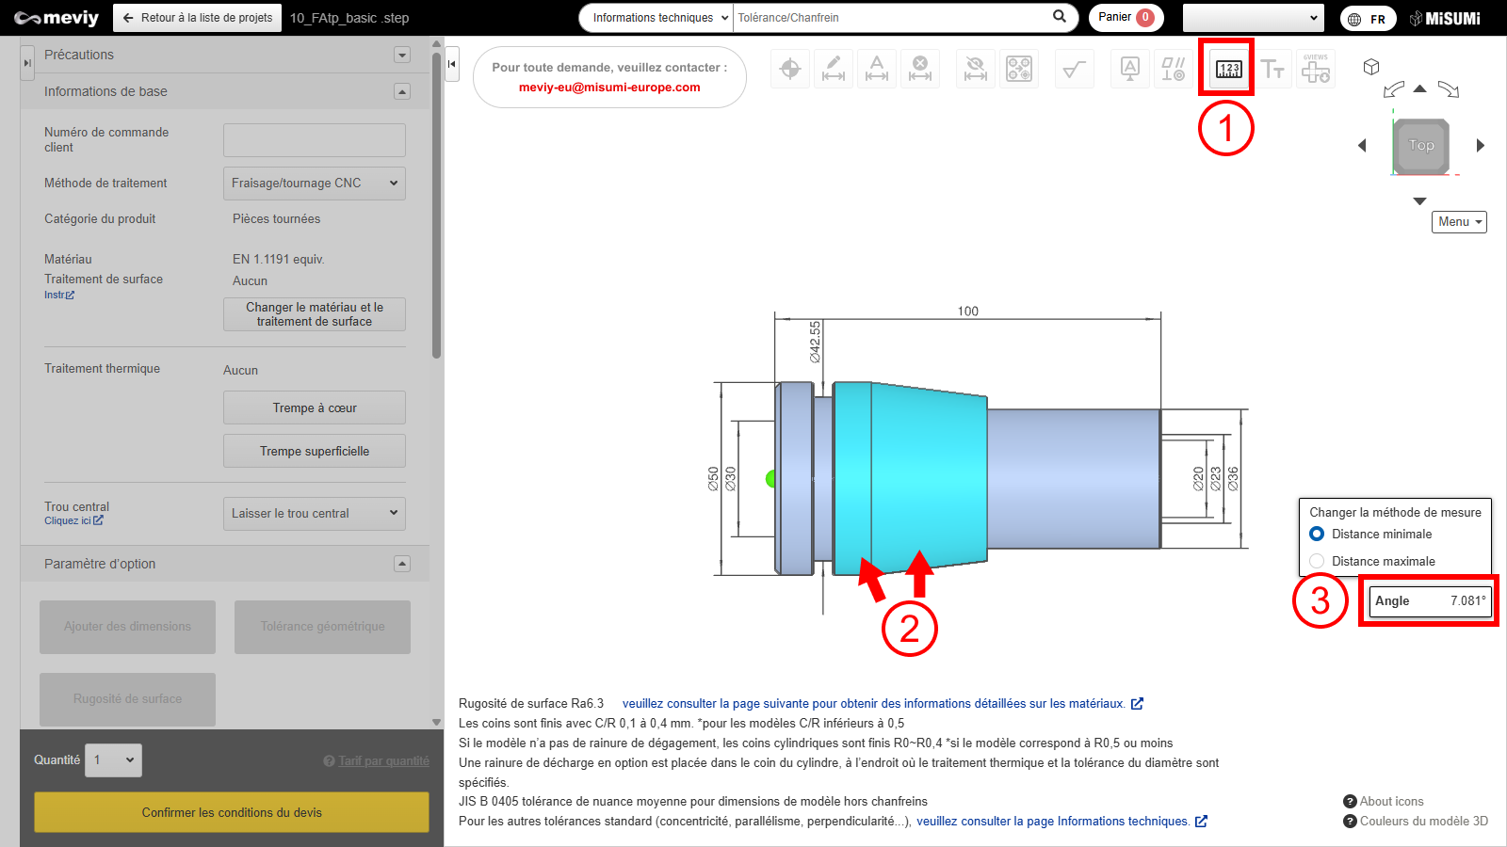This screenshot has height=847, width=1507.
Task: Open the Méthode de traitement dropdown
Action: click(314, 184)
